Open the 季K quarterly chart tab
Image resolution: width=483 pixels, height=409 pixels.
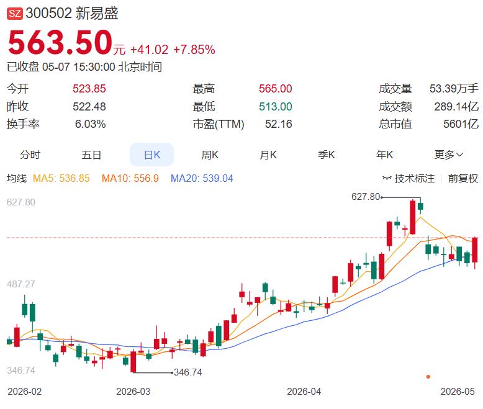tap(327, 155)
